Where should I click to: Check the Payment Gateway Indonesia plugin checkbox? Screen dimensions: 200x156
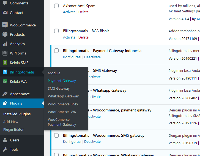(x=56, y=51)
